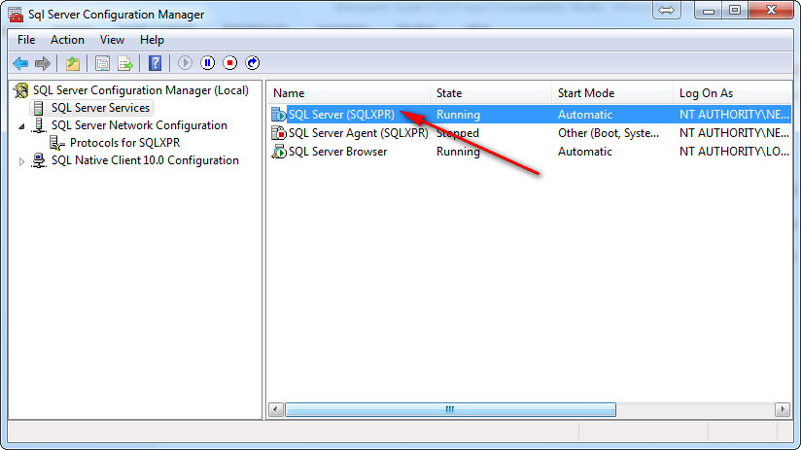The width and height of the screenshot is (801, 450).
Task: Click NT AUTHORITY\LO... log on cell
Action: click(734, 152)
